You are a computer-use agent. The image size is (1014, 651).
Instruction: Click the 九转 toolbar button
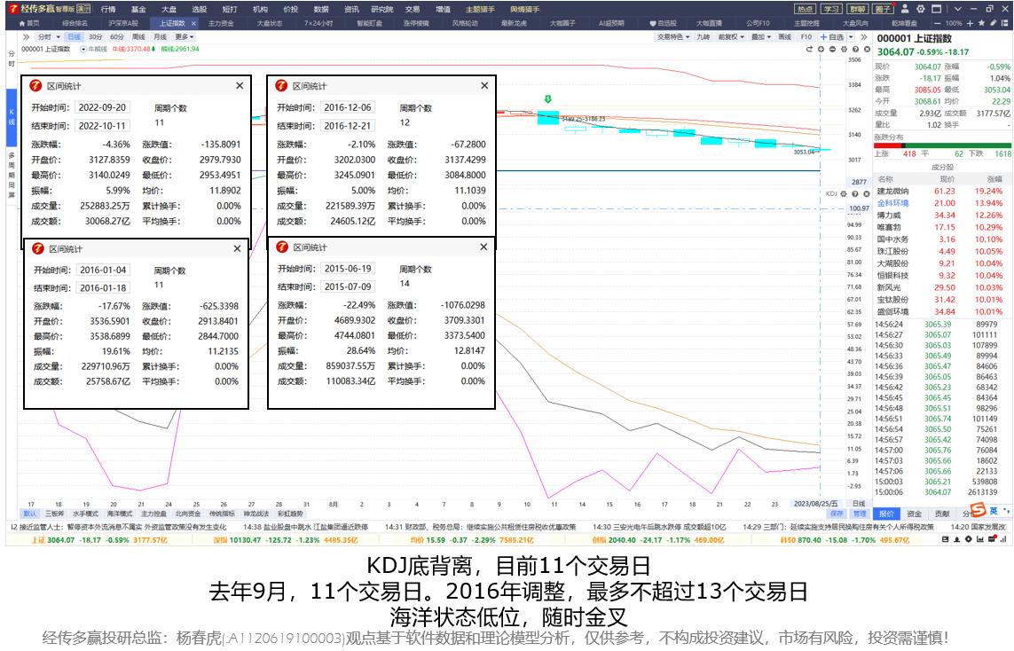pos(703,37)
